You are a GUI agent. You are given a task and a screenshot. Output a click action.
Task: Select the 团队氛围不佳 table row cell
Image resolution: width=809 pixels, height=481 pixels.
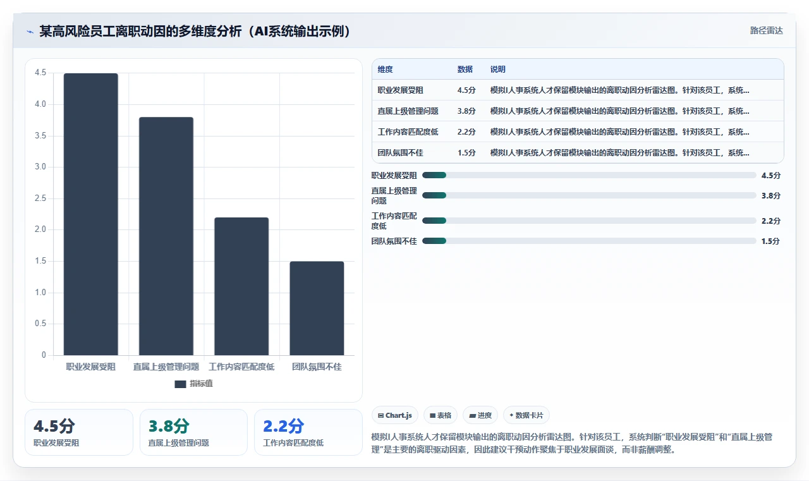click(401, 153)
